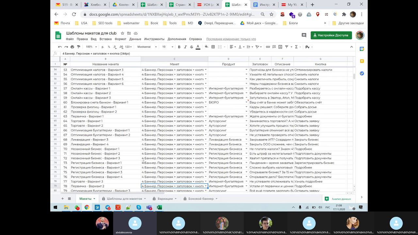Open the zoom level 100% dropdown

tap(91, 47)
